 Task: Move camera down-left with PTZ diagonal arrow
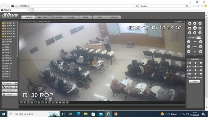point(190,33)
